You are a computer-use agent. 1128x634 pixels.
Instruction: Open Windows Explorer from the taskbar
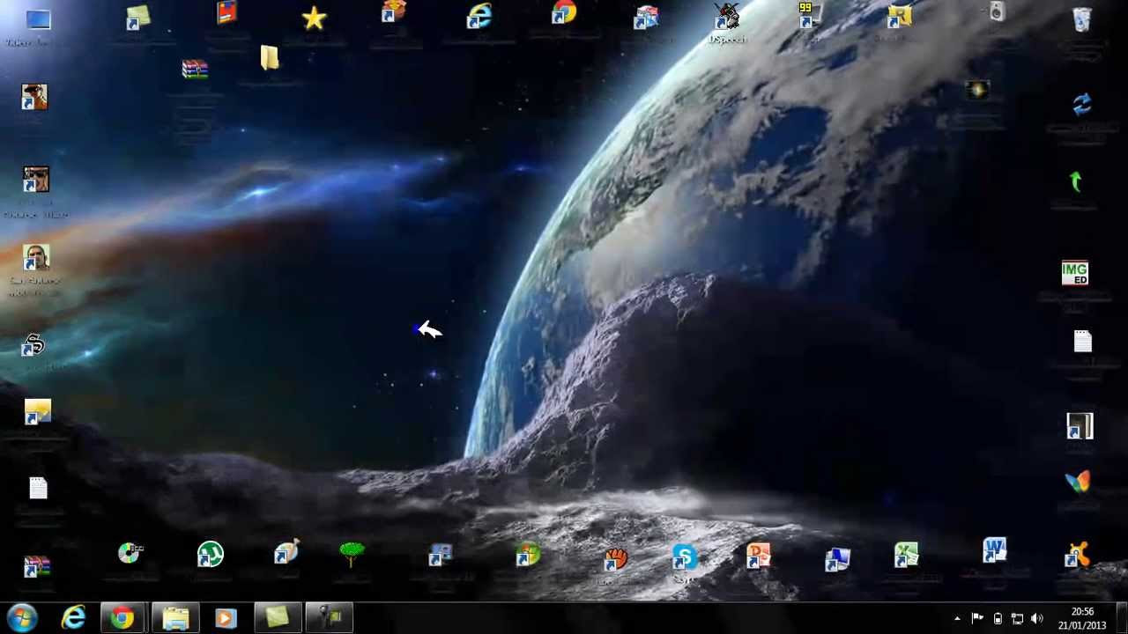point(175,618)
